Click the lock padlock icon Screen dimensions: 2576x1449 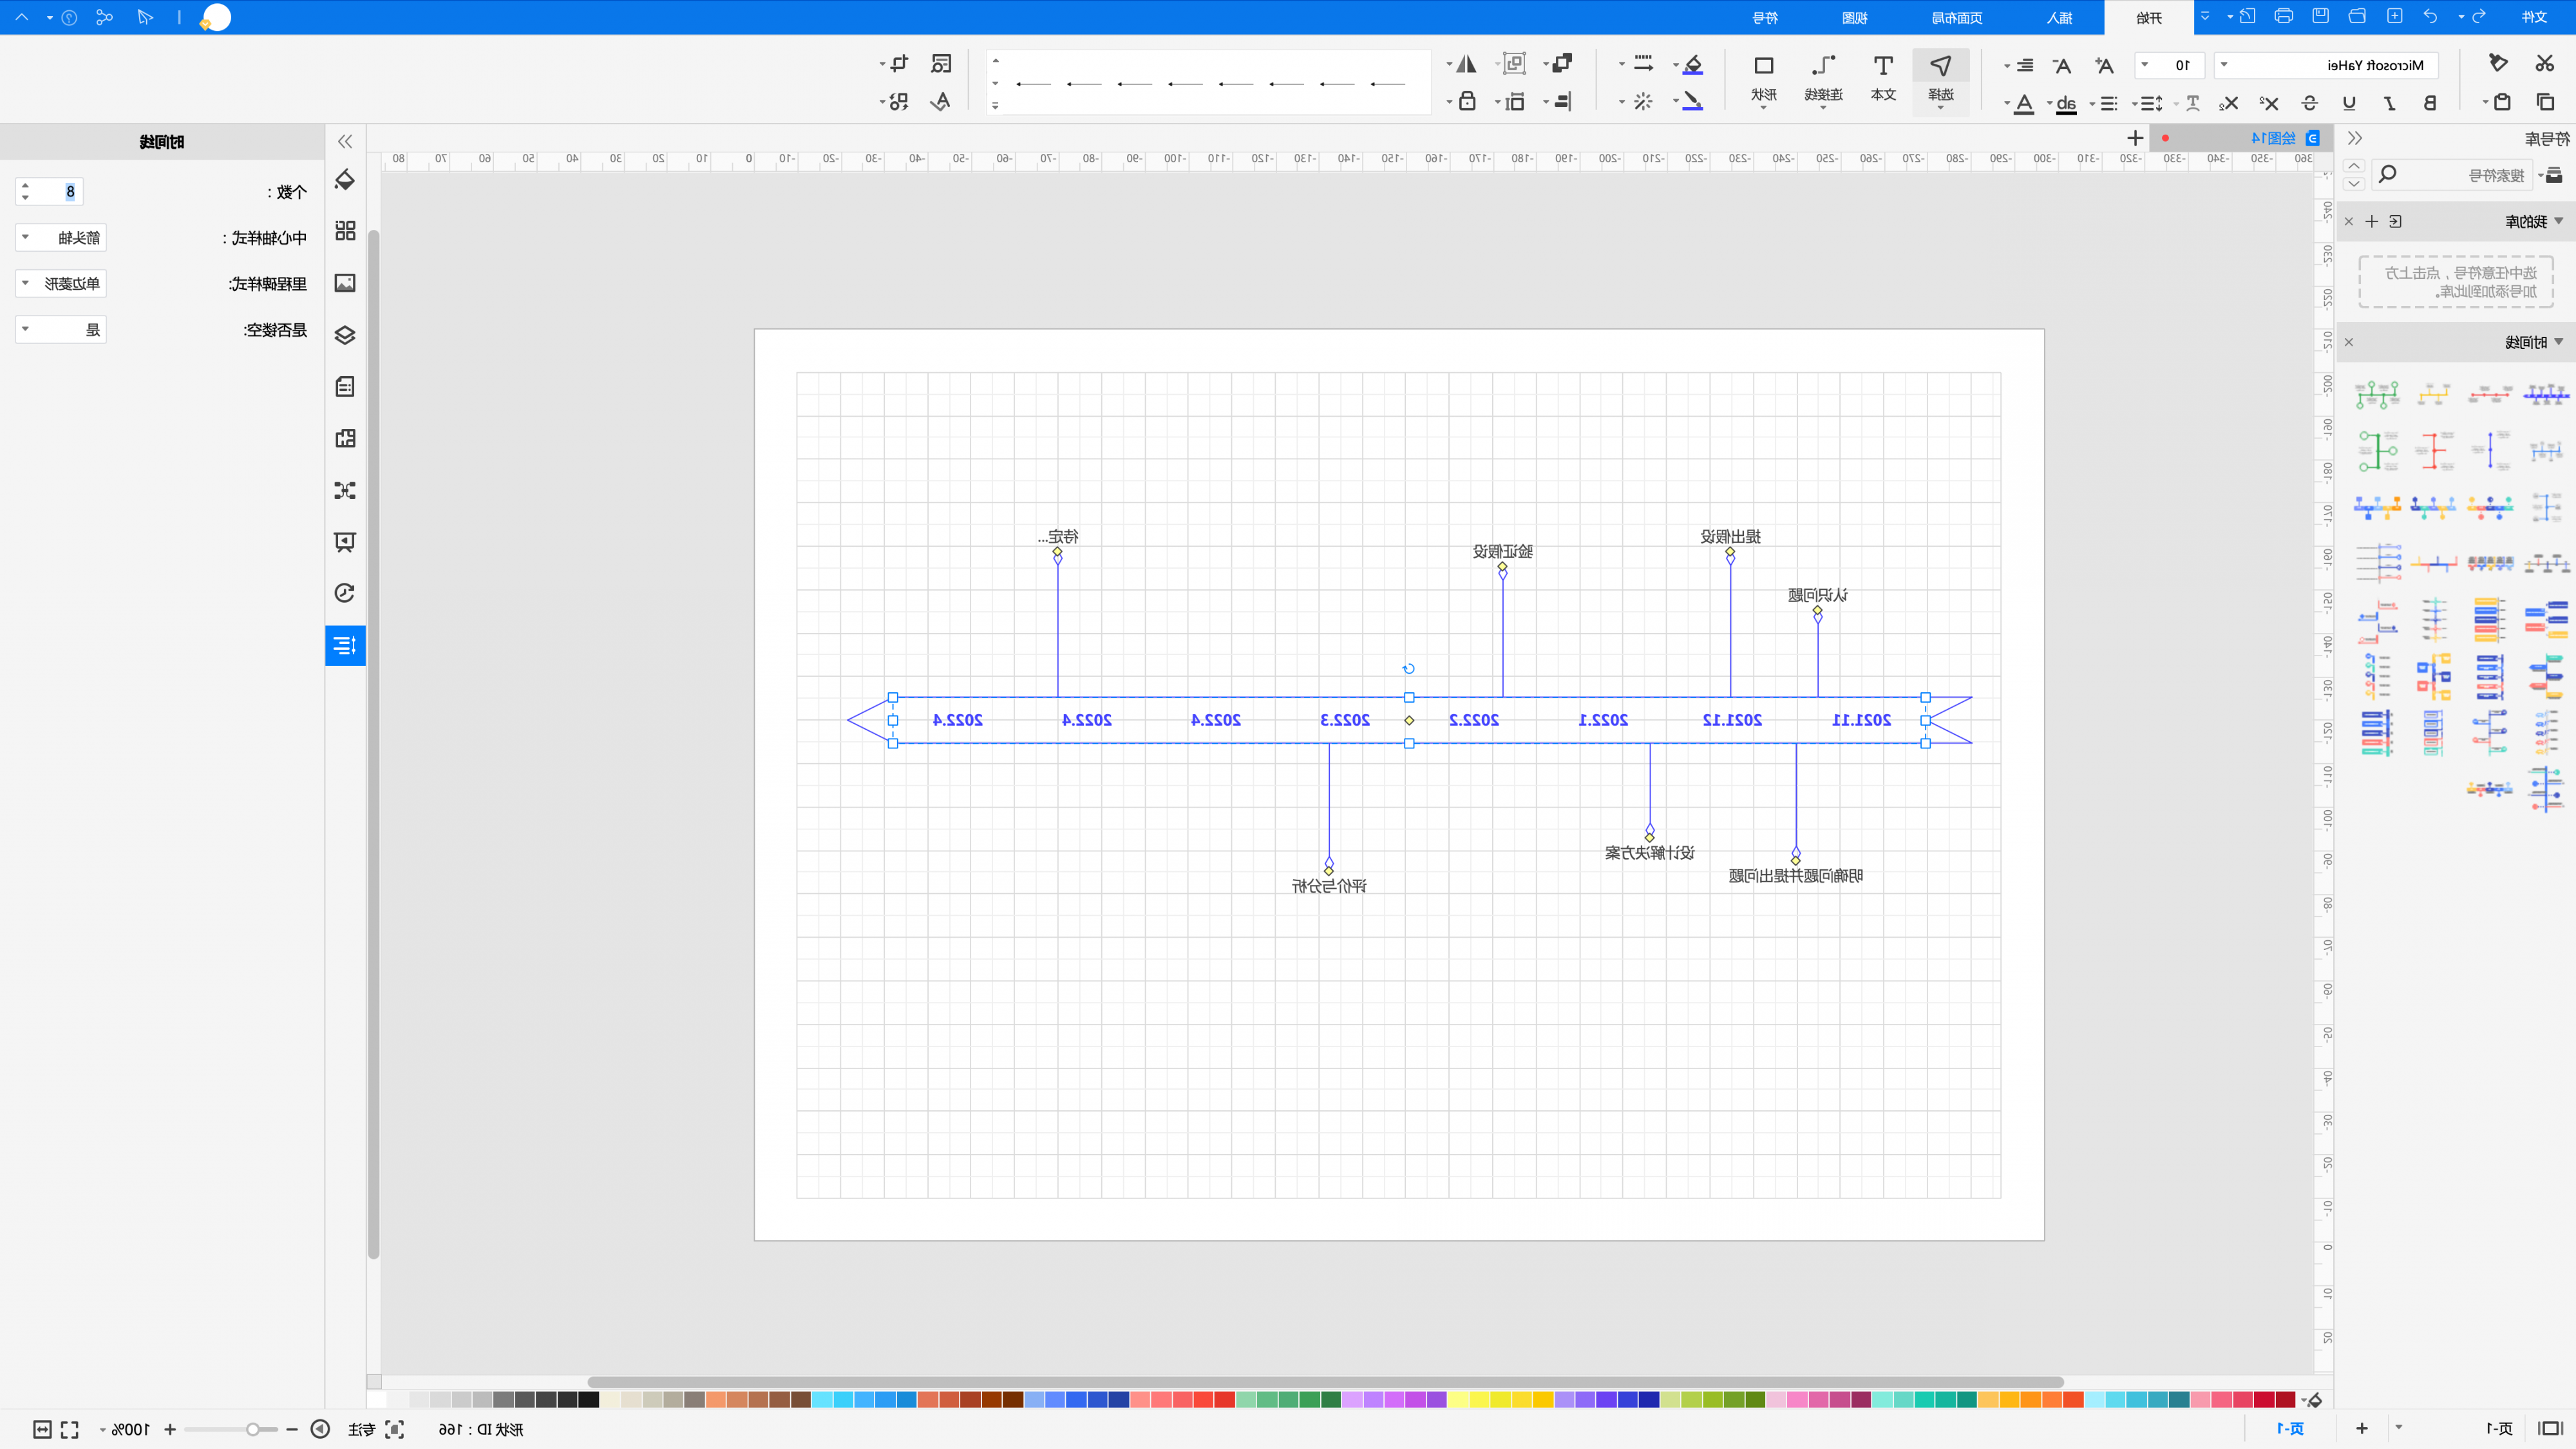pos(1467,101)
